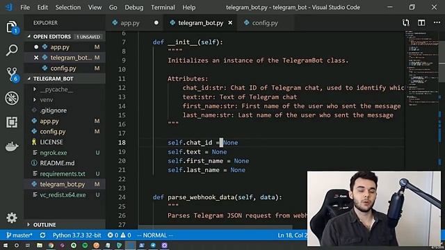Expand the Outline section
Viewport: 445px width, 250px height.
(x=44, y=224)
